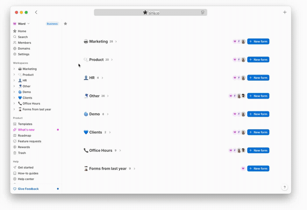
Task: Click the Rewards icon in sidebar
Action: pyautogui.click(x=14, y=147)
